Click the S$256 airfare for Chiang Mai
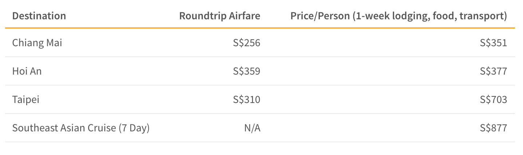This screenshot has height=155, width=523. pos(247,43)
